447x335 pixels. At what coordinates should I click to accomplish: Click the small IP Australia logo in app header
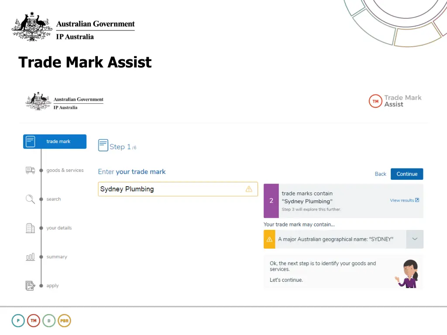pyautogui.click(x=65, y=101)
